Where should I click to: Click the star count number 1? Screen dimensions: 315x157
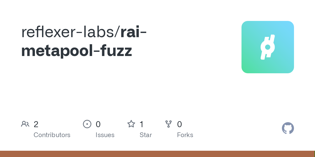pos(141,124)
